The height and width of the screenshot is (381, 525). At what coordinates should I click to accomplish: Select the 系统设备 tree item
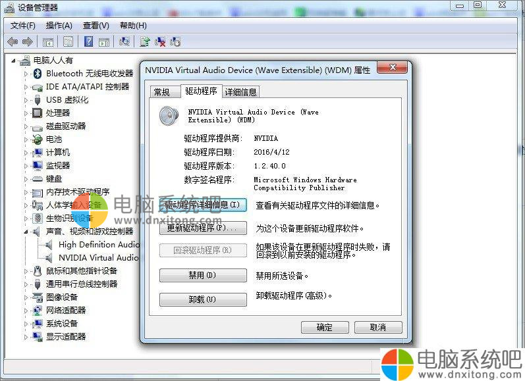[x=62, y=324]
